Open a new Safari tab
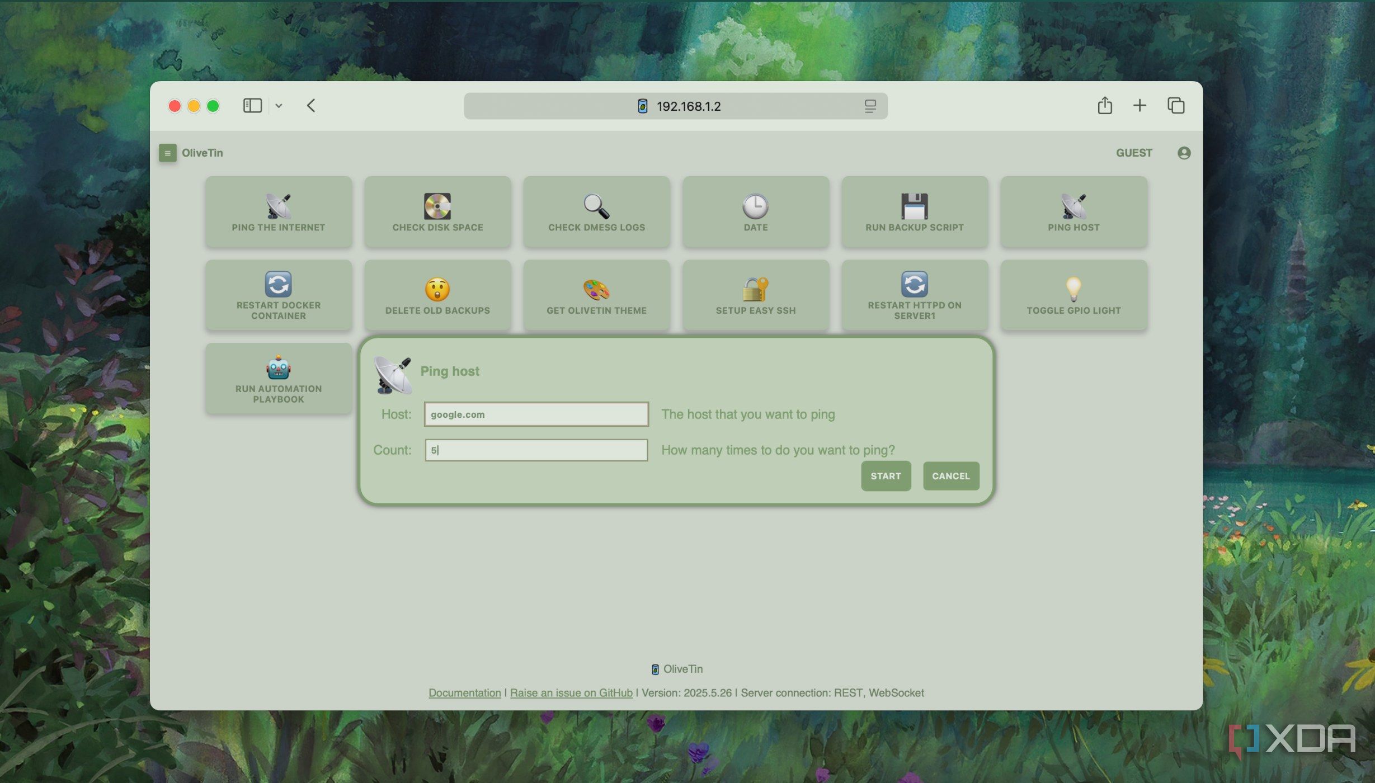Viewport: 1375px width, 783px height. tap(1139, 105)
